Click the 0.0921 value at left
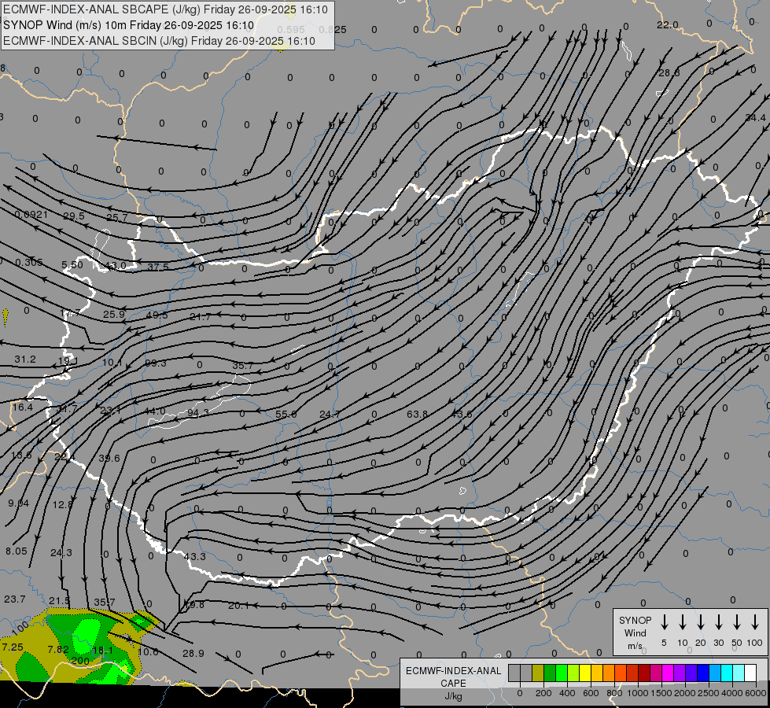 [31, 214]
